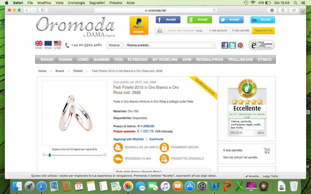Open the Segnalibri menu

coord(97,3)
